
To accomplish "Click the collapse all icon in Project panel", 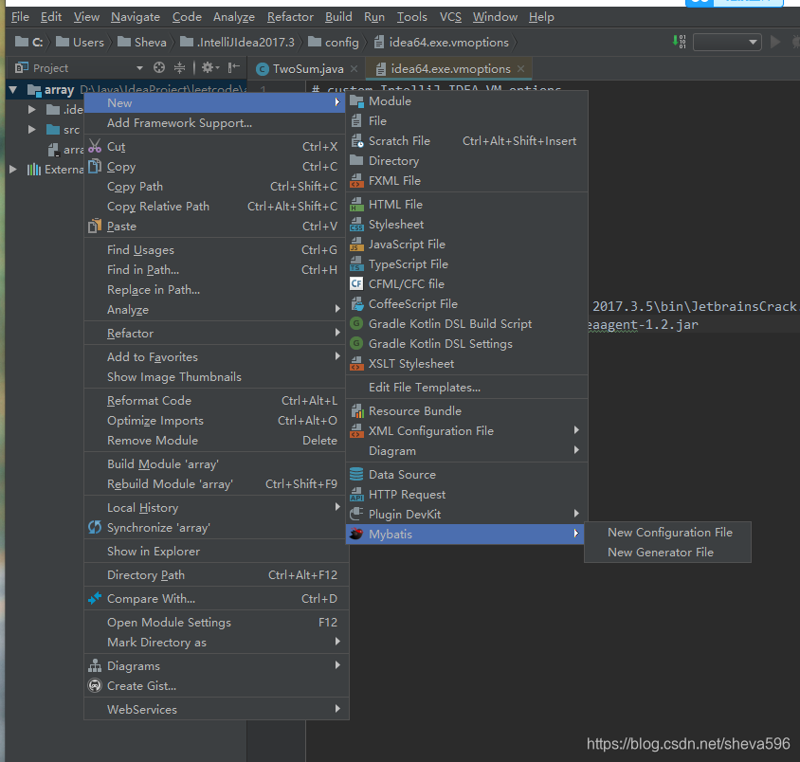I will coord(179,67).
